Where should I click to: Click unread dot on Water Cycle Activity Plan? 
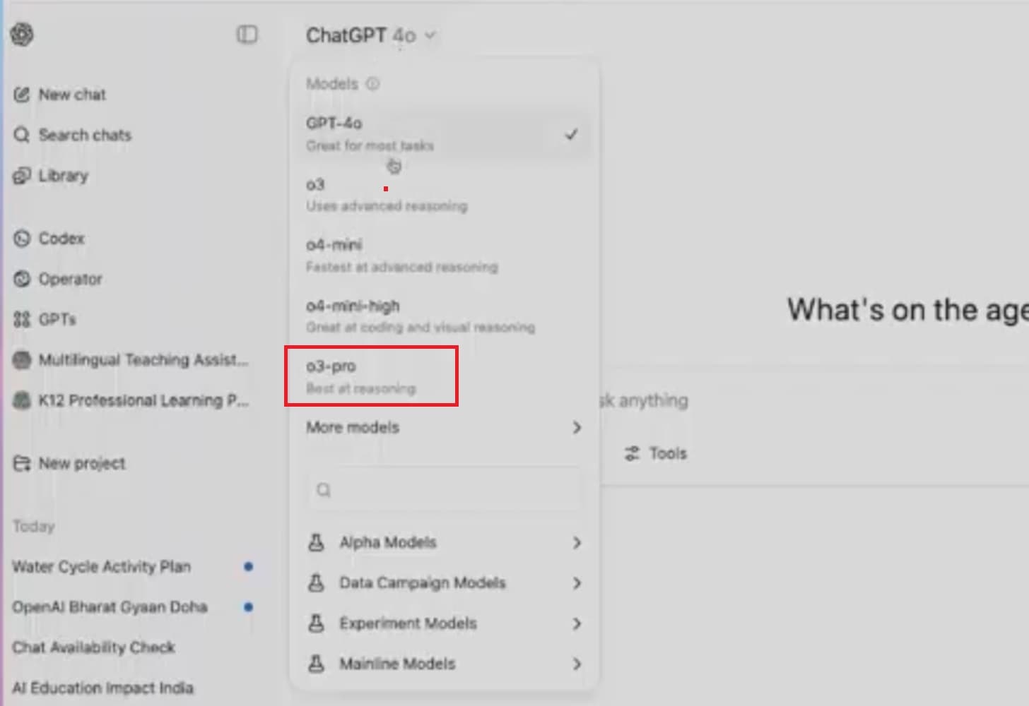tap(248, 566)
